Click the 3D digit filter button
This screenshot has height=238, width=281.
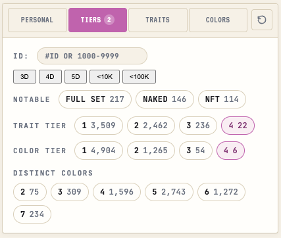[24, 77]
